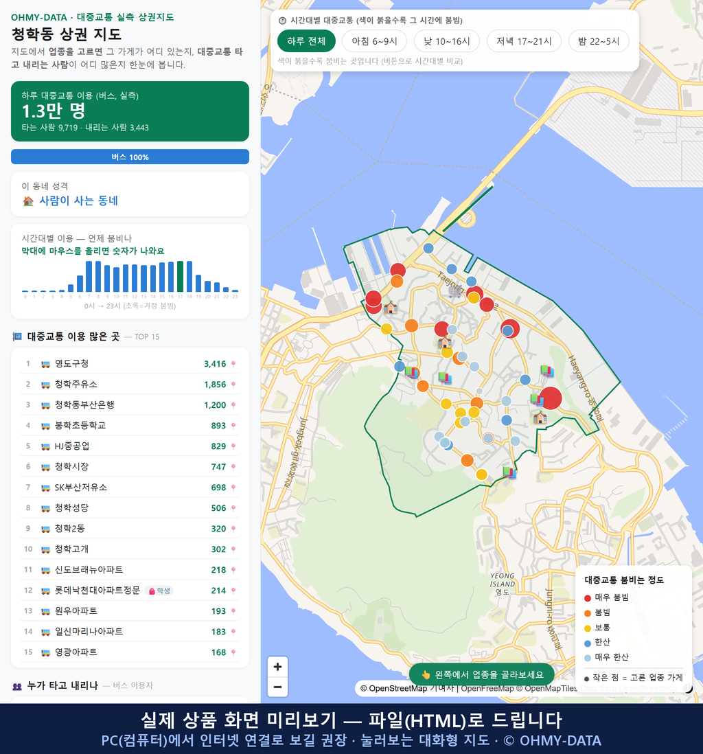The height and width of the screenshot is (754, 703).
Task: Click the pin icon for 봉학초등학교
Action: (233, 426)
